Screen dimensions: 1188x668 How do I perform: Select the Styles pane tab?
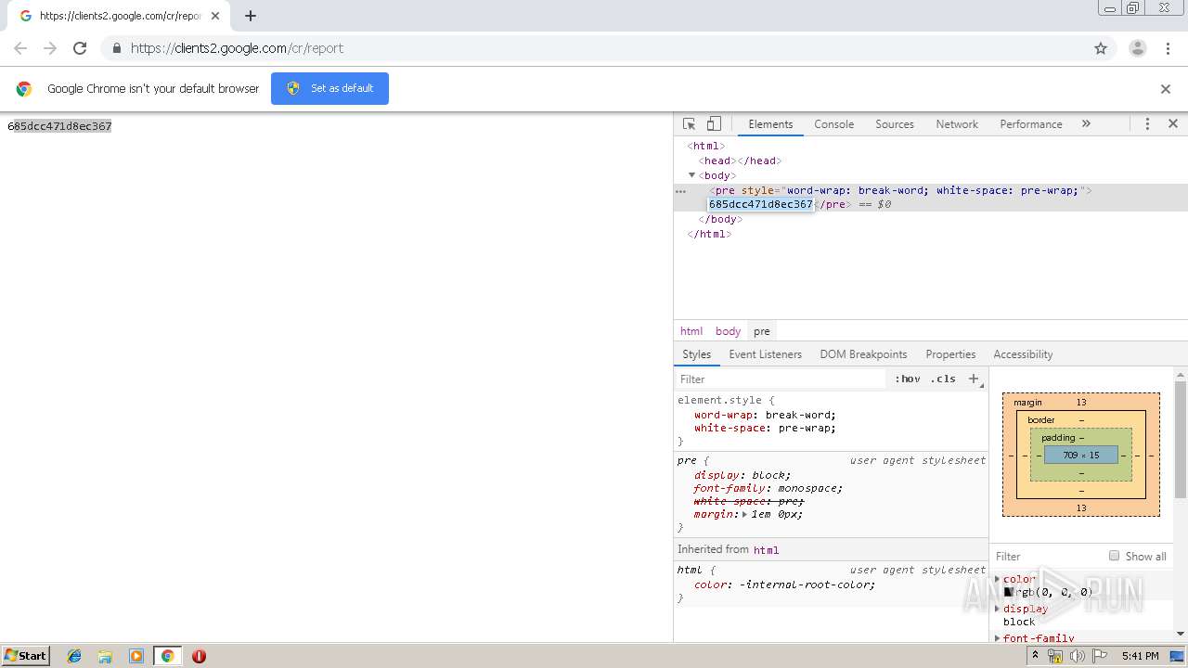[x=696, y=354]
